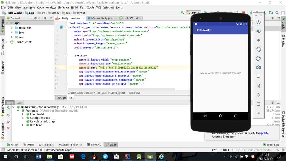Click the Run app green play icon

click(206, 13)
